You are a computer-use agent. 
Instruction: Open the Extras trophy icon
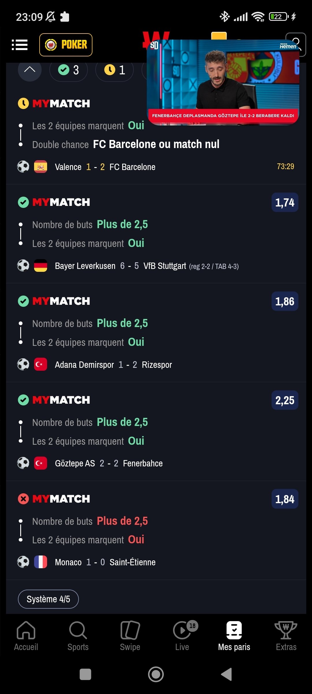286,630
